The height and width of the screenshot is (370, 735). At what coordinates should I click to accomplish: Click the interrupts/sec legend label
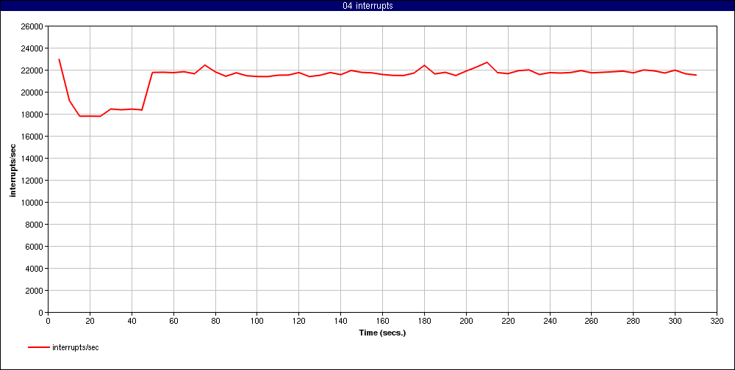76,347
